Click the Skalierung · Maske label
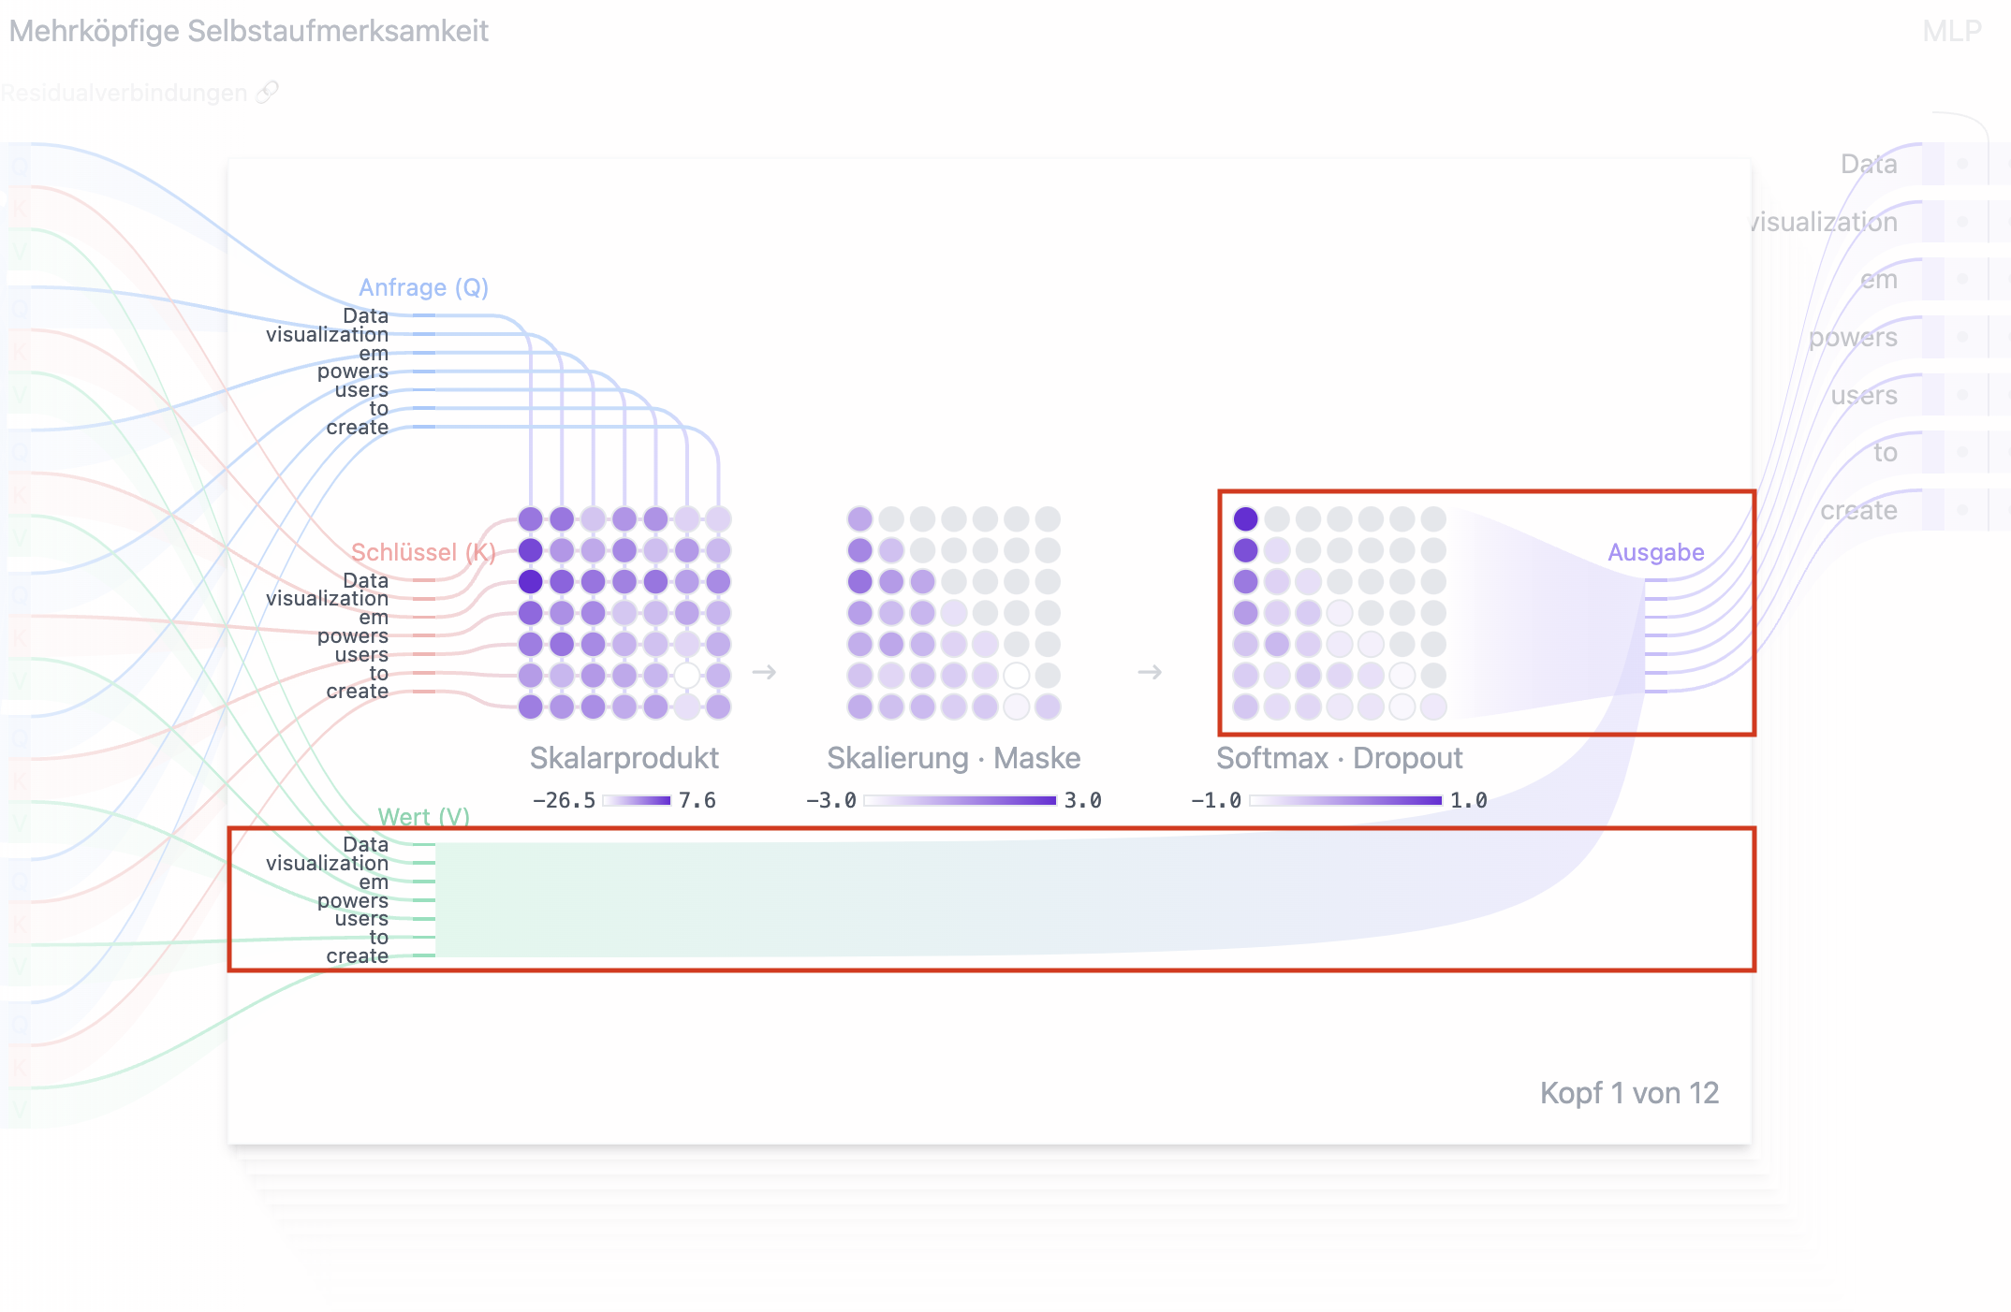Viewport: 2011px width, 1312px height. [953, 757]
